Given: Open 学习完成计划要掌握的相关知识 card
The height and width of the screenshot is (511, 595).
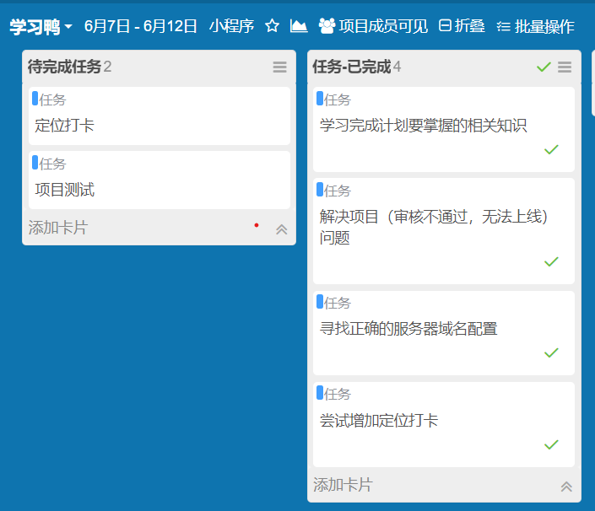Looking at the screenshot, I should 444,129.
